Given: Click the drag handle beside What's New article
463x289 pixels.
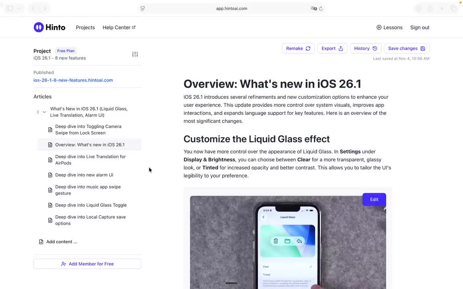Looking at the screenshot, I should click(38, 112).
